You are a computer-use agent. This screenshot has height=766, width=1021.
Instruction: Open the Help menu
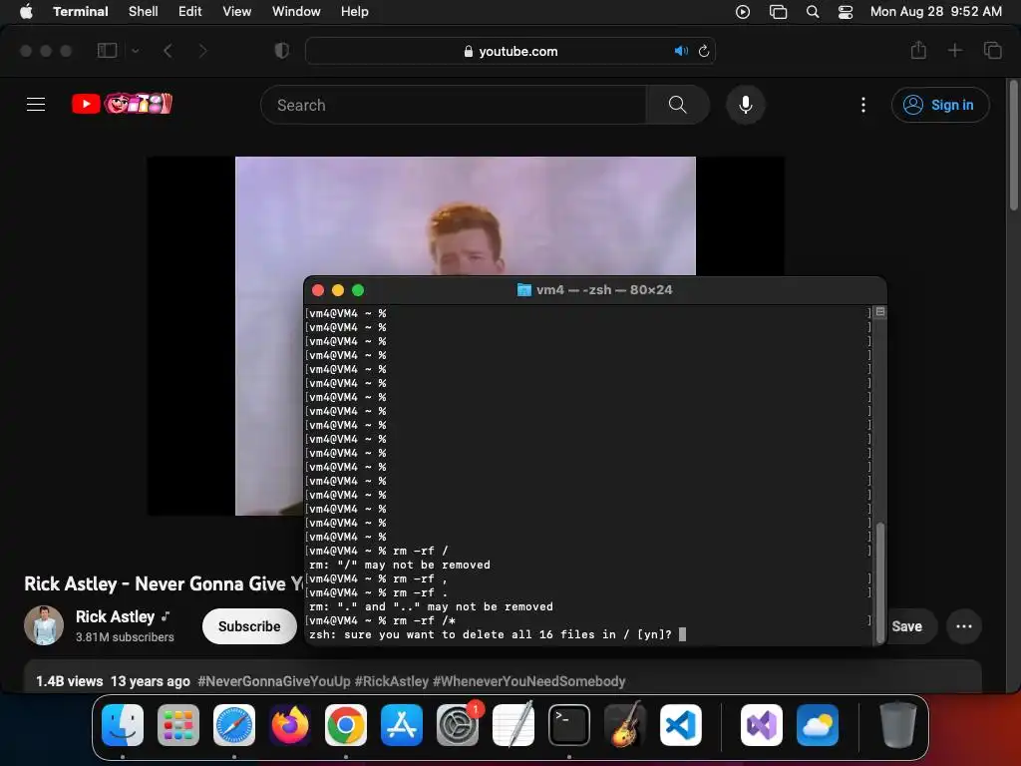point(355,12)
